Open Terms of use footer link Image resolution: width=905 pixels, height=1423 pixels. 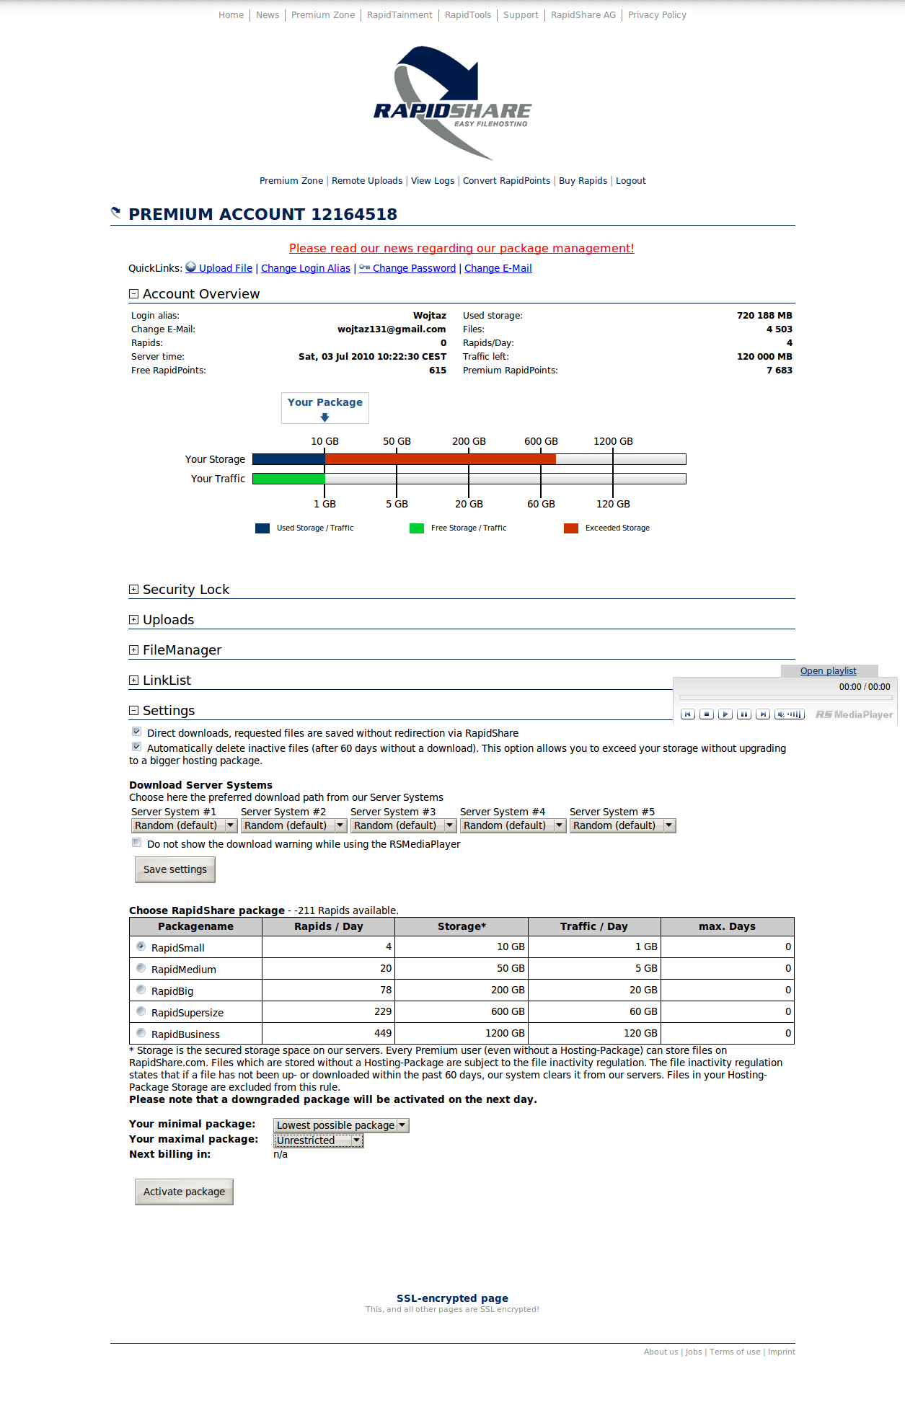[735, 1352]
